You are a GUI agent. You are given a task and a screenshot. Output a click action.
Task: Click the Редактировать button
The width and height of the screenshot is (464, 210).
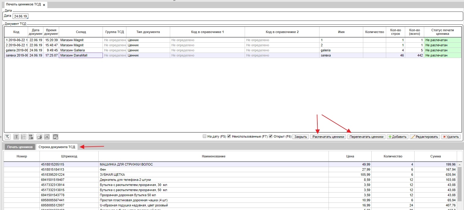tap(425, 137)
